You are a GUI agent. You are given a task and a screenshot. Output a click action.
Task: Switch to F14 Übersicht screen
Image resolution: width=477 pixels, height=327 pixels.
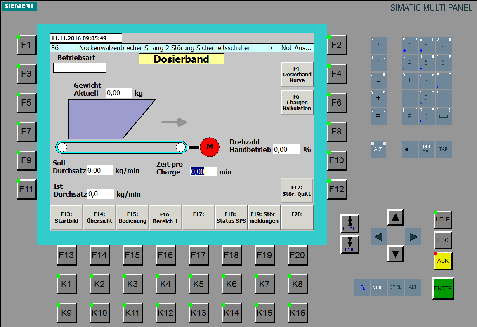tap(99, 217)
